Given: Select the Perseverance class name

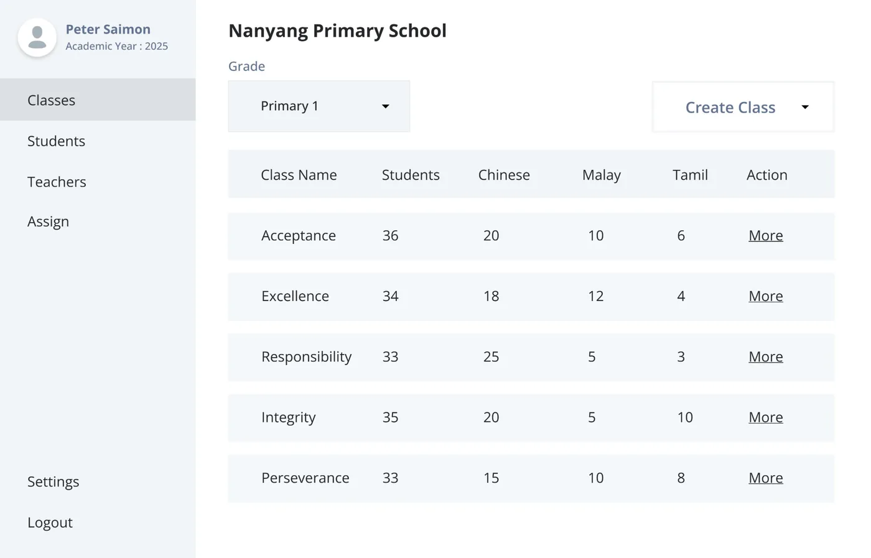Looking at the screenshot, I should tap(305, 478).
